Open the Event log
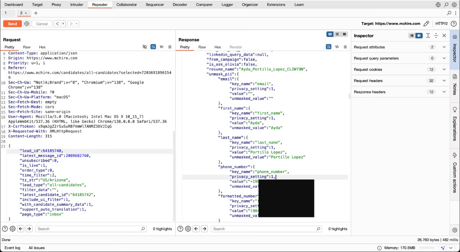460x252 pixels. (12, 248)
